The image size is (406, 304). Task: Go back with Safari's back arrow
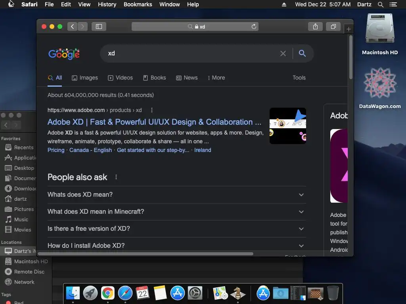point(73,27)
